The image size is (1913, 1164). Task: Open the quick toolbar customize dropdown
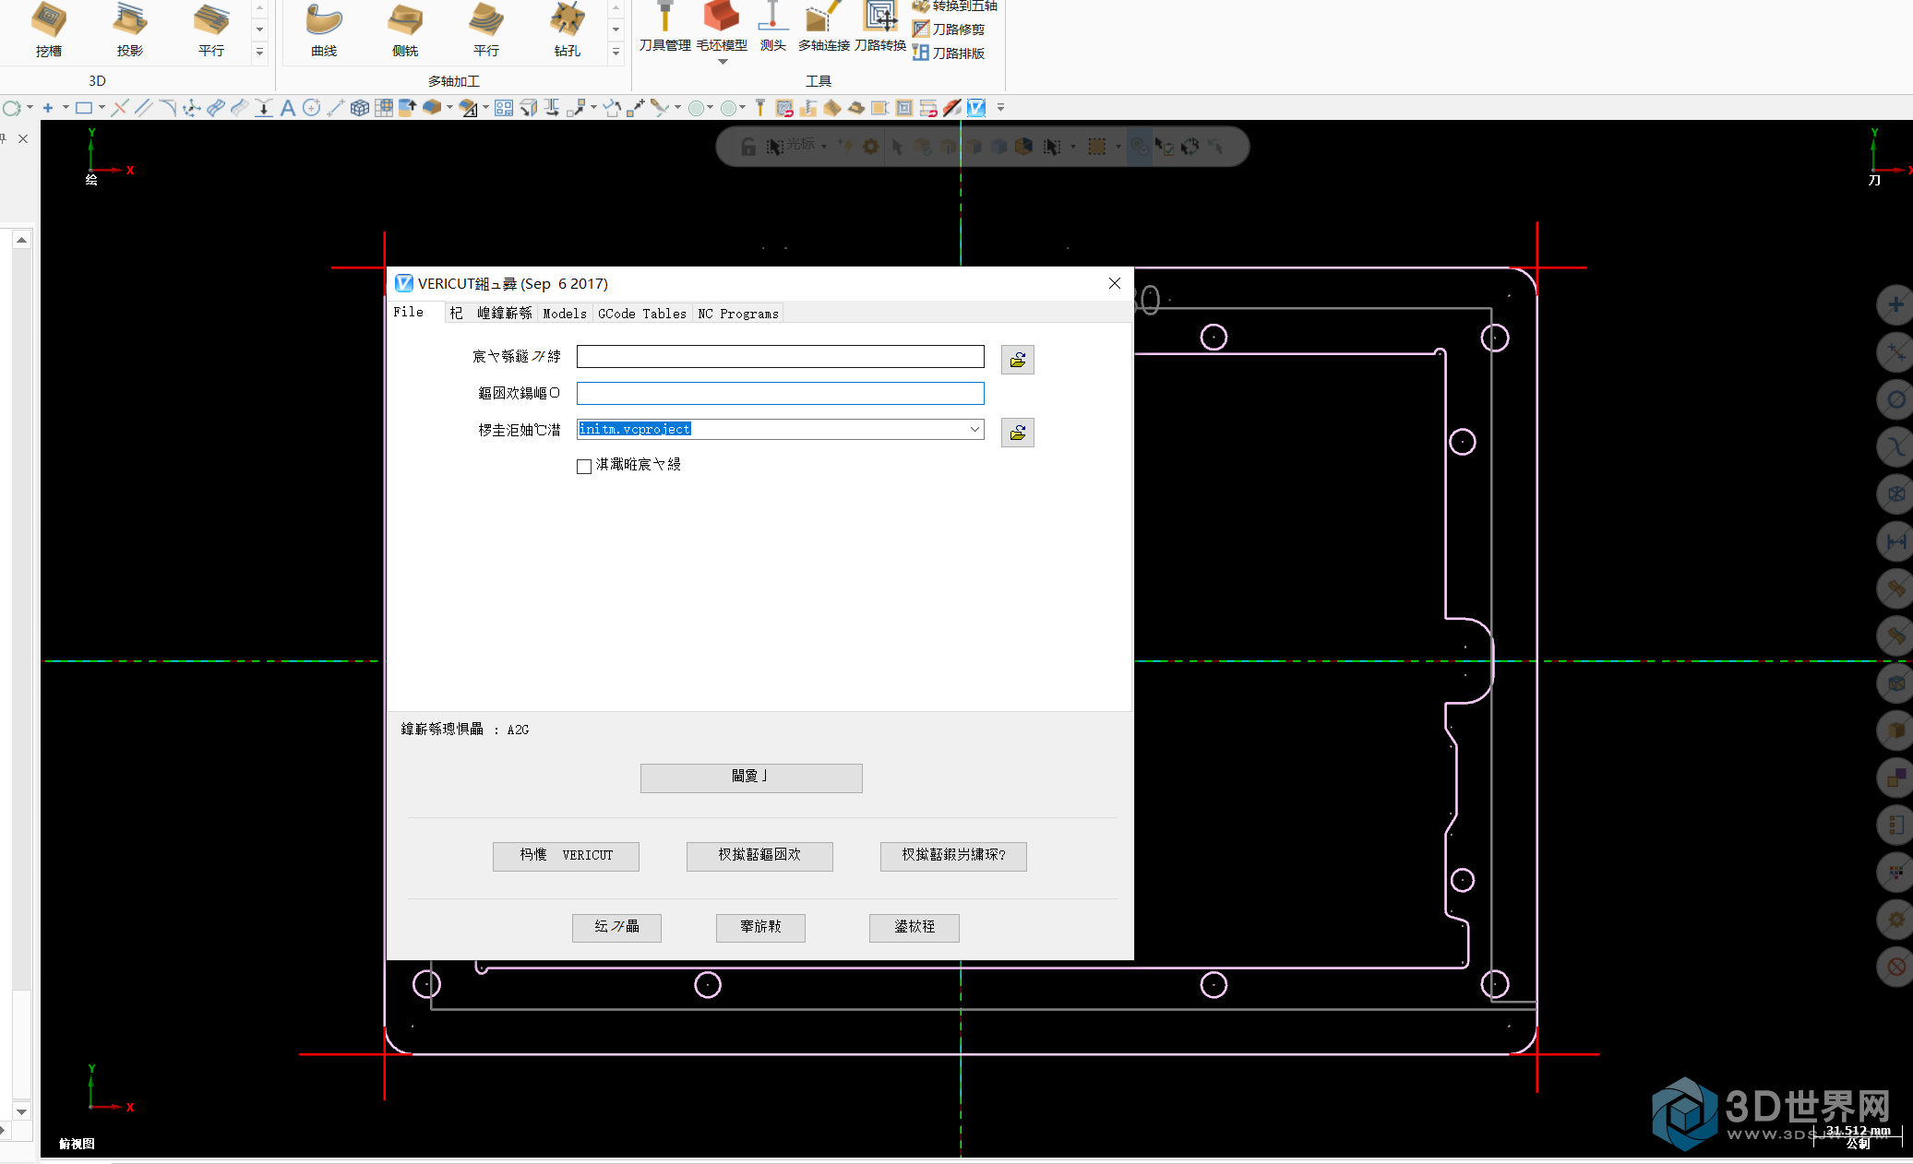pyautogui.click(x=1000, y=108)
